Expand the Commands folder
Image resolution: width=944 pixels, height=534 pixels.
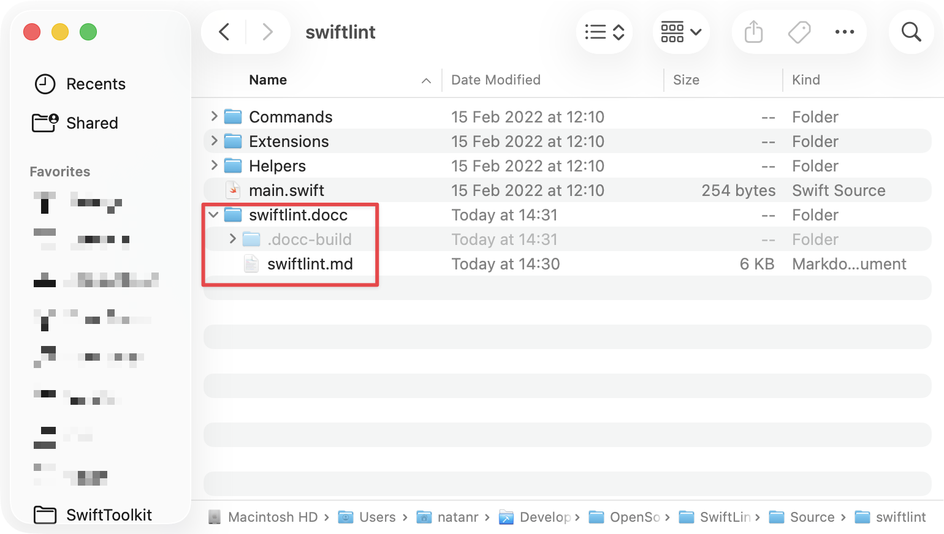point(213,116)
